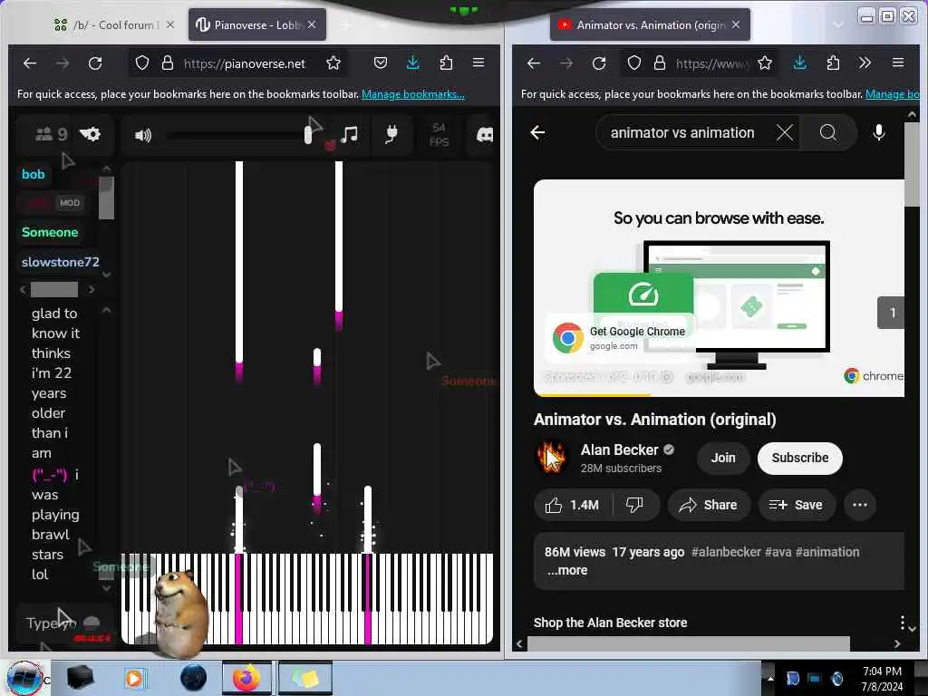Image resolution: width=928 pixels, height=696 pixels.
Task: Open Shop the Alan Becker store options
Action: click(902, 623)
